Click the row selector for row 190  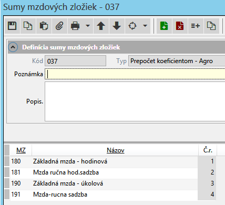(x=7, y=183)
